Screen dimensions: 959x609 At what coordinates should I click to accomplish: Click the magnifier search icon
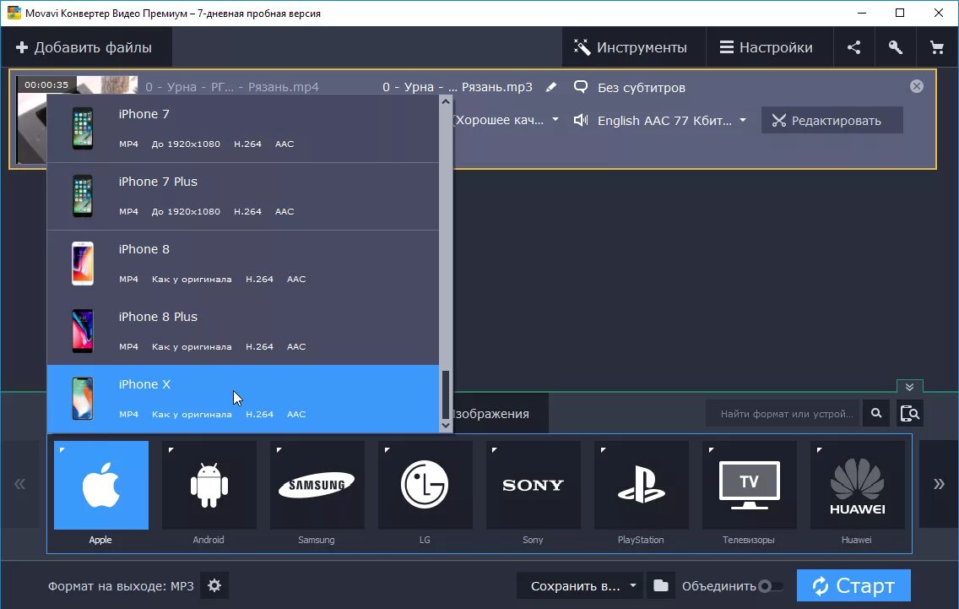(875, 413)
